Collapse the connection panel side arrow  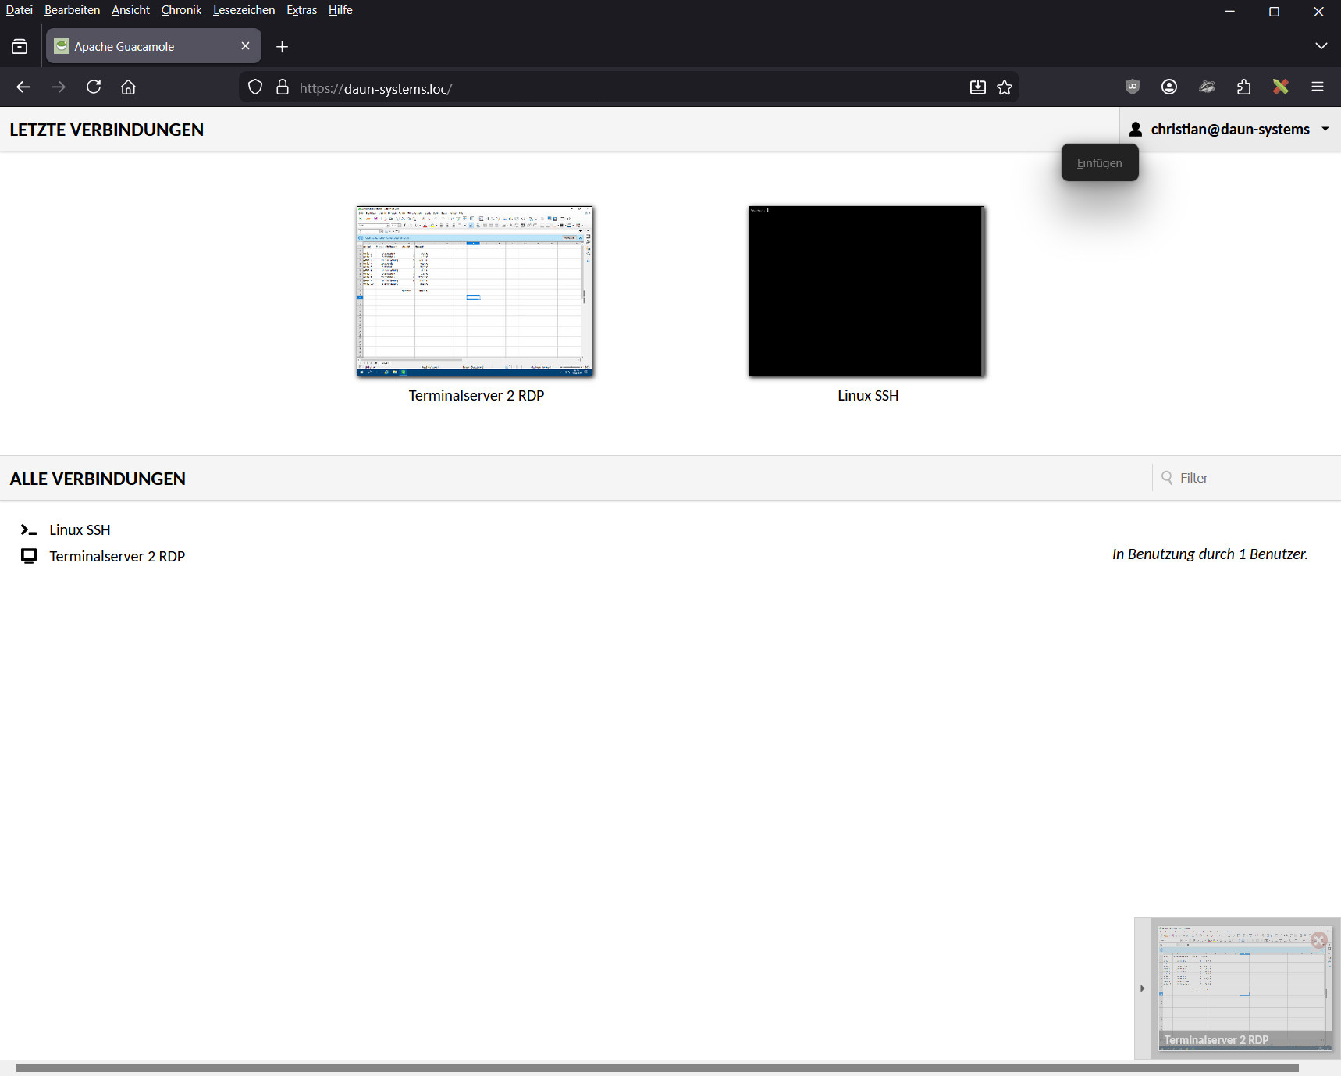click(1142, 989)
